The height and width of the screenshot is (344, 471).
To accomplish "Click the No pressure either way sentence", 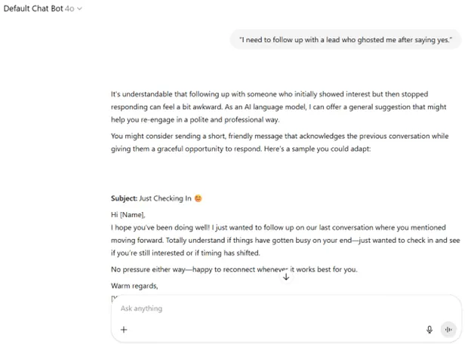I will (234, 269).
